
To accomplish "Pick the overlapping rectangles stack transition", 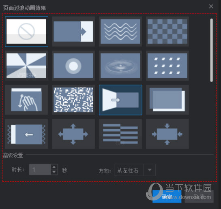I will click(167, 100).
